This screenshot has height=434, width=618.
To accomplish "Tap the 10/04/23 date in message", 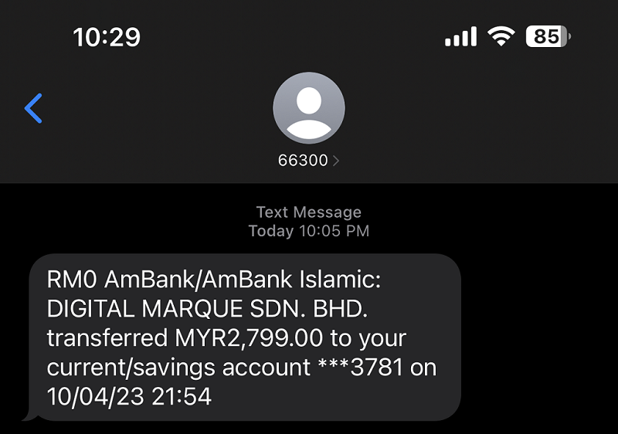I will [x=95, y=396].
